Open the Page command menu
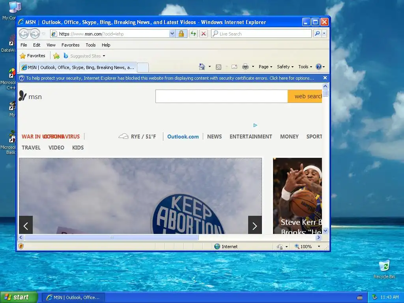Image resolution: width=404 pixels, height=303 pixels. pos(266,67)
